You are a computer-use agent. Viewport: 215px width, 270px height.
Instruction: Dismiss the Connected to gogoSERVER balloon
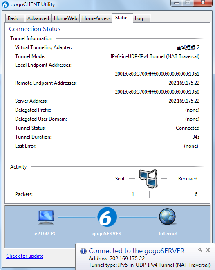[208, 250]
